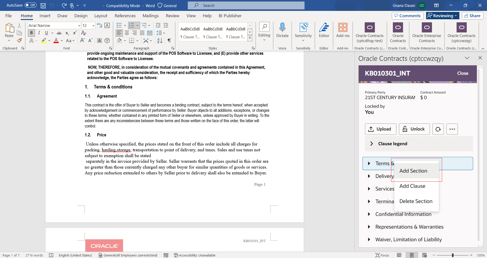487x258 pixels.
Task: Open the Add-ins grid icon
Action: [343, 30]
